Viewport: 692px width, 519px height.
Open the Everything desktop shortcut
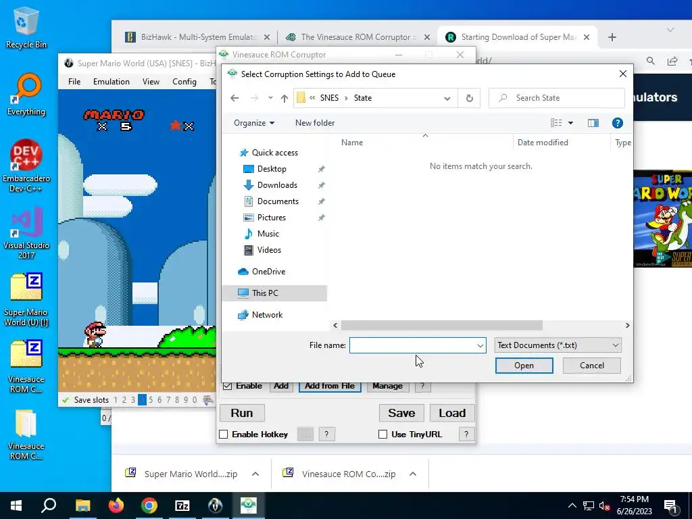26,95
